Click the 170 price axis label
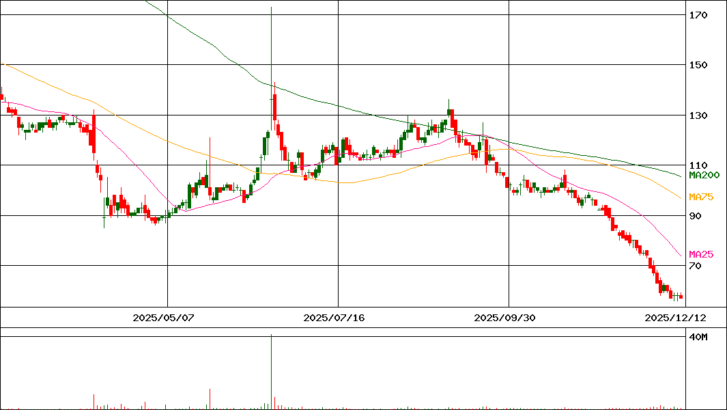Image resolution: width=727 pixels, height=410 pixels. 698,15
